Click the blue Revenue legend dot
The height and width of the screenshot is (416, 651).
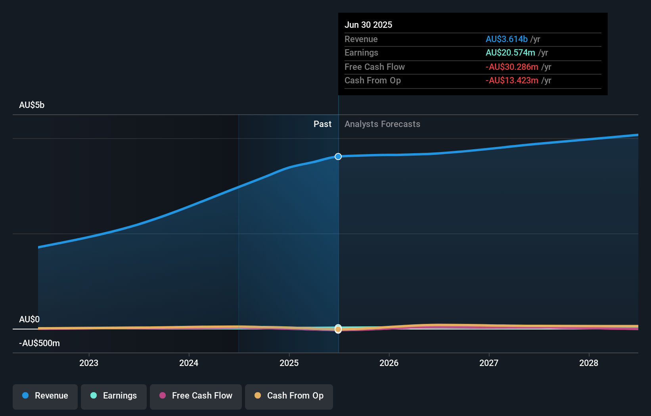pyautogui.click(x=26, y=396)
